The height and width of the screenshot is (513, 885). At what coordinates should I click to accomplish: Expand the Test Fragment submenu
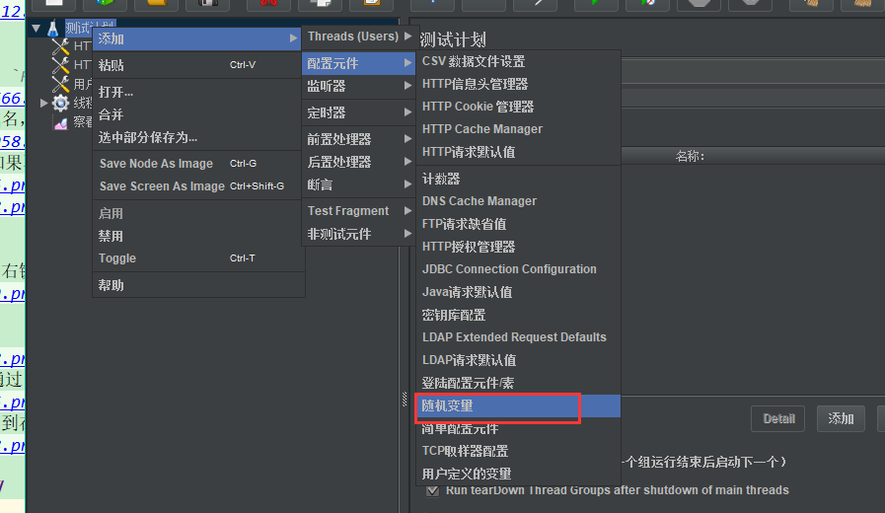coord(359,211)
